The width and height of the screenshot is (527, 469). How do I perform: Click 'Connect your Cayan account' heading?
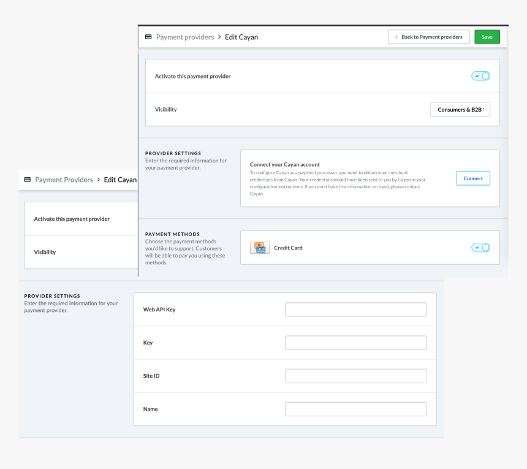coord(284,165)
